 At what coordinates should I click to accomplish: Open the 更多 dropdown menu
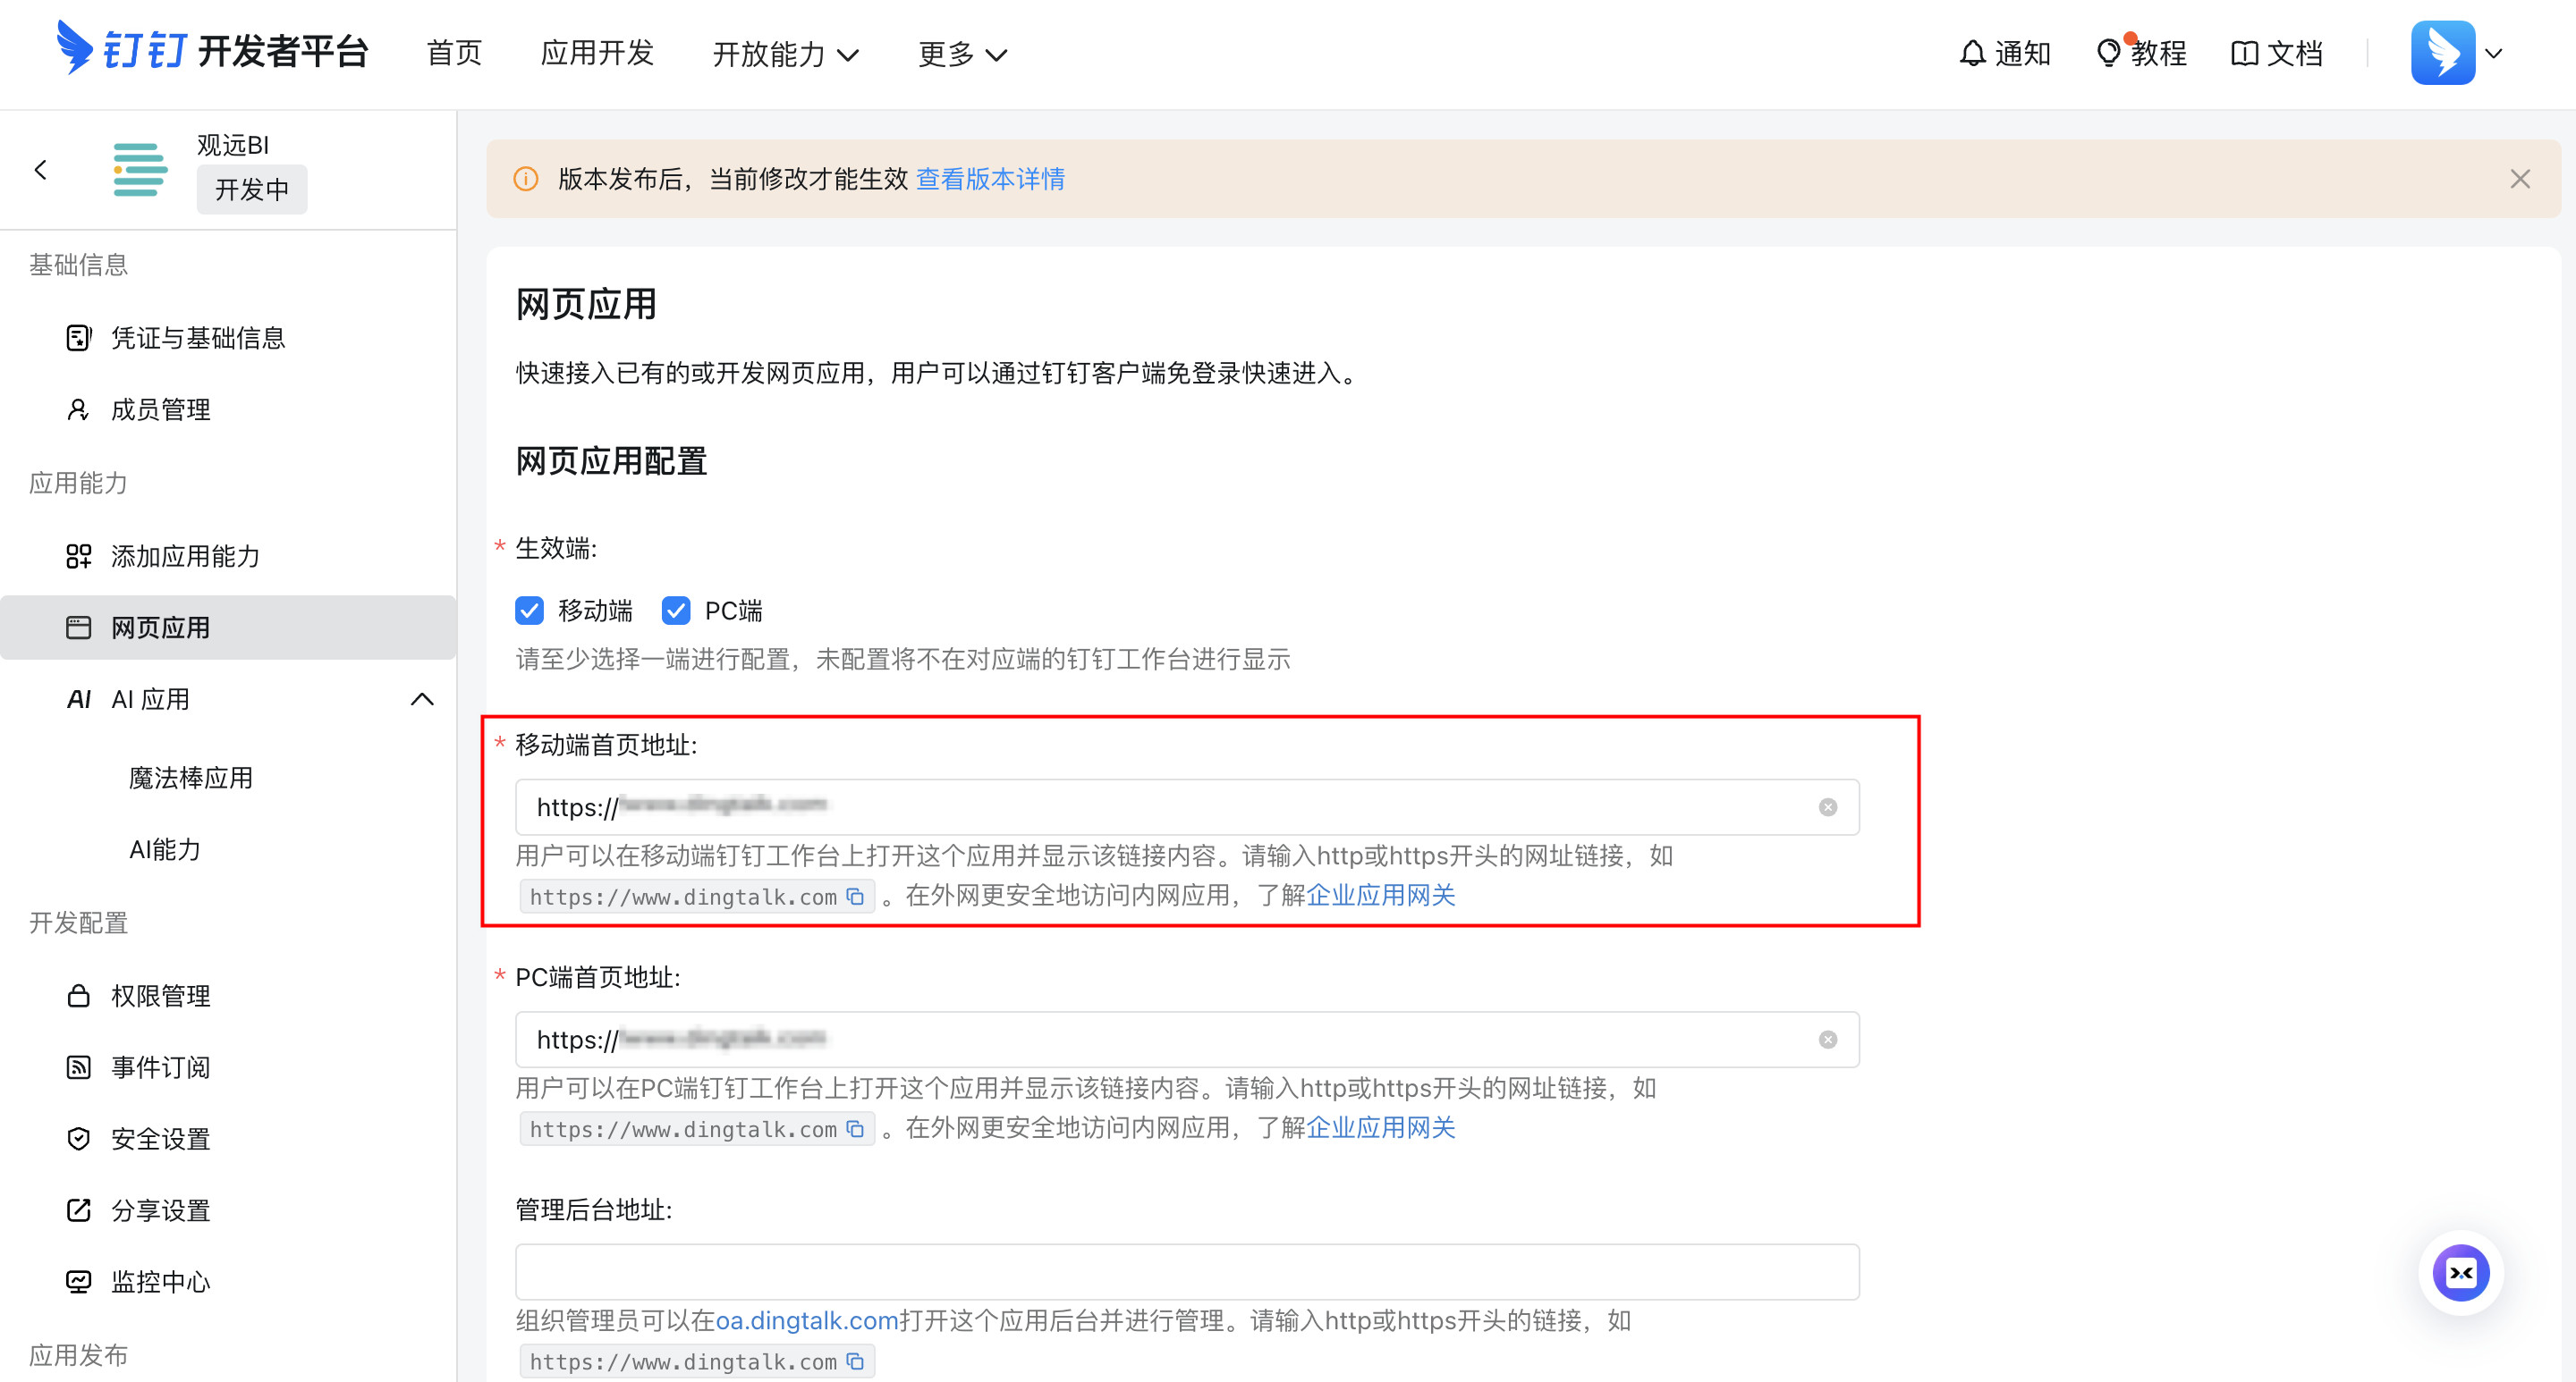961,54
